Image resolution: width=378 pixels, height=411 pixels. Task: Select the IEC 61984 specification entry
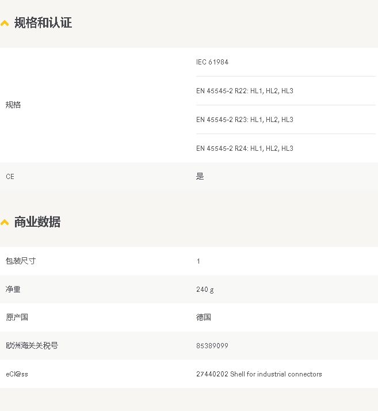[212, 62]
